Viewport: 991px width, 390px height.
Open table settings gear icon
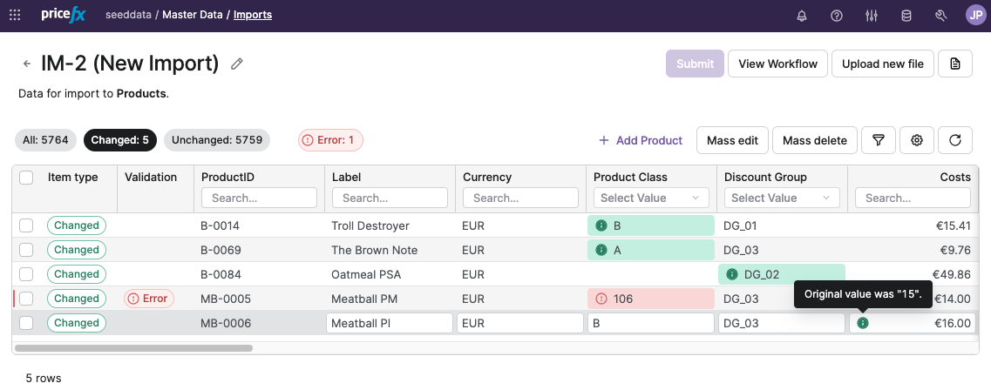click(x=917, y=140)
